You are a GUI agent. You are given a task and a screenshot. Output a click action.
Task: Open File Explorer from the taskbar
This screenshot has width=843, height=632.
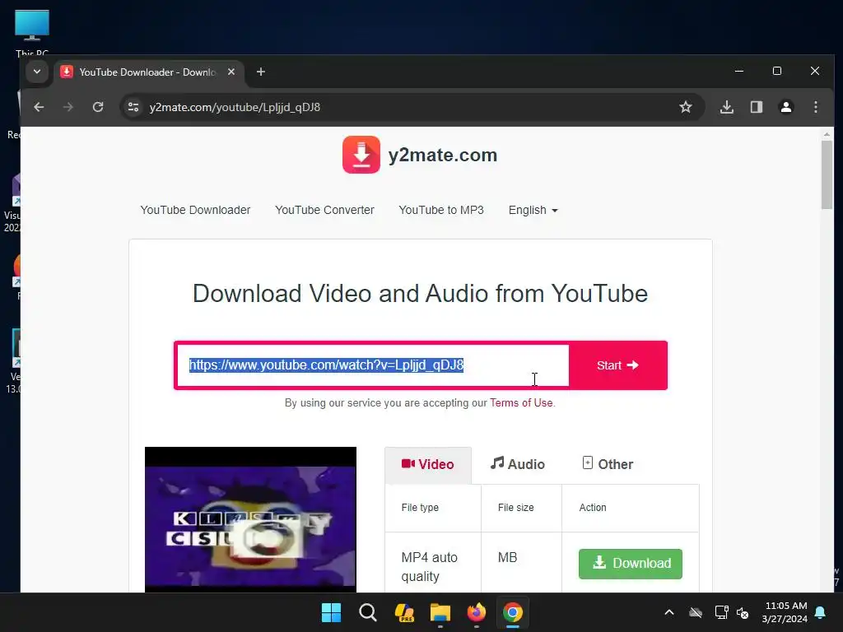click(x=440, y=612)
